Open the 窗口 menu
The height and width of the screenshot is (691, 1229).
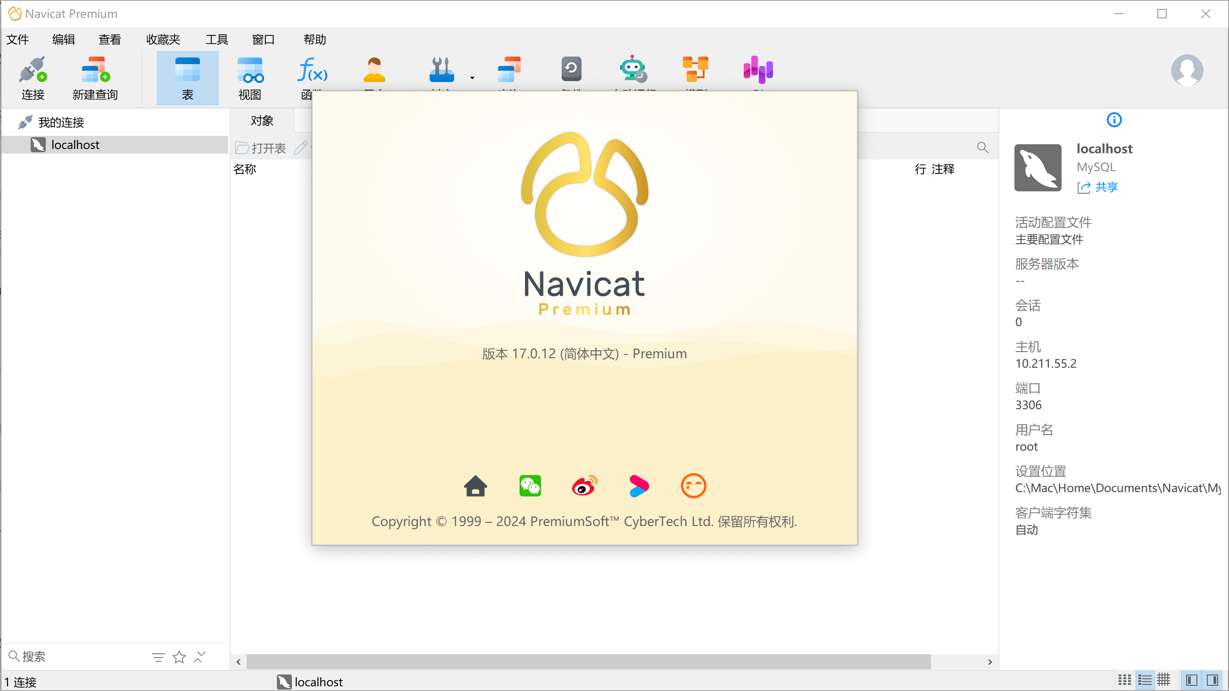pyautogui.click(x=263, y=40)
